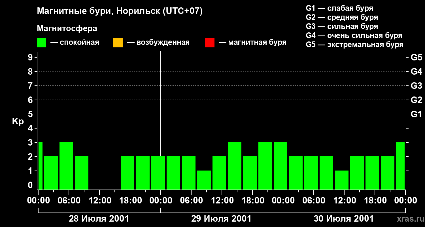Click the 18:00 time label for 30 July
425x227 pixels.
point(375,201)
